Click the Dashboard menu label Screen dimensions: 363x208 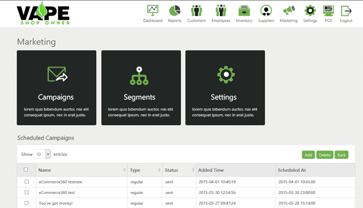(153, 21)
